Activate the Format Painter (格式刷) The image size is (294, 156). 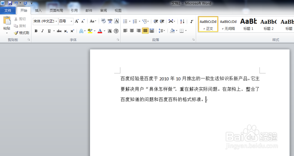pyautogui.click(x=21, y=33)
